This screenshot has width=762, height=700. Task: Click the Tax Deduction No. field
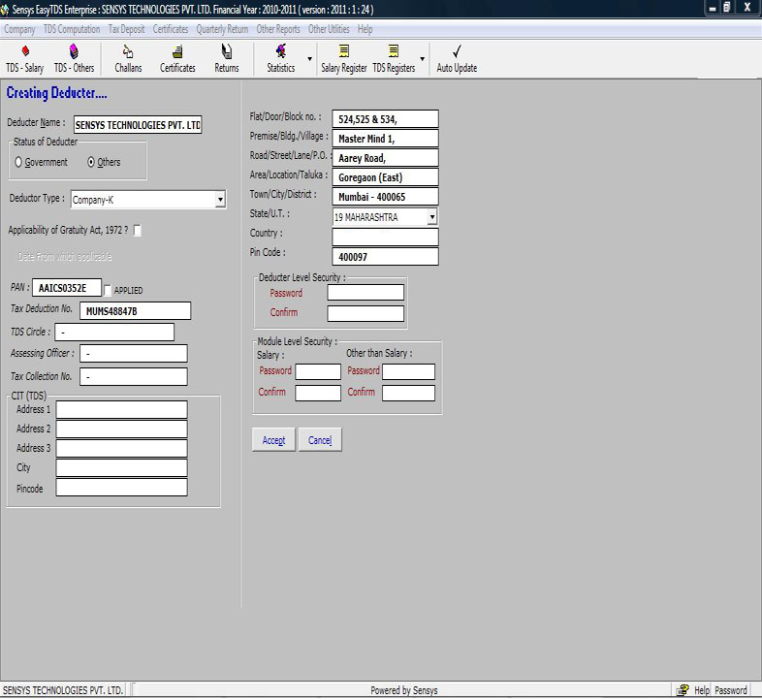135,311
